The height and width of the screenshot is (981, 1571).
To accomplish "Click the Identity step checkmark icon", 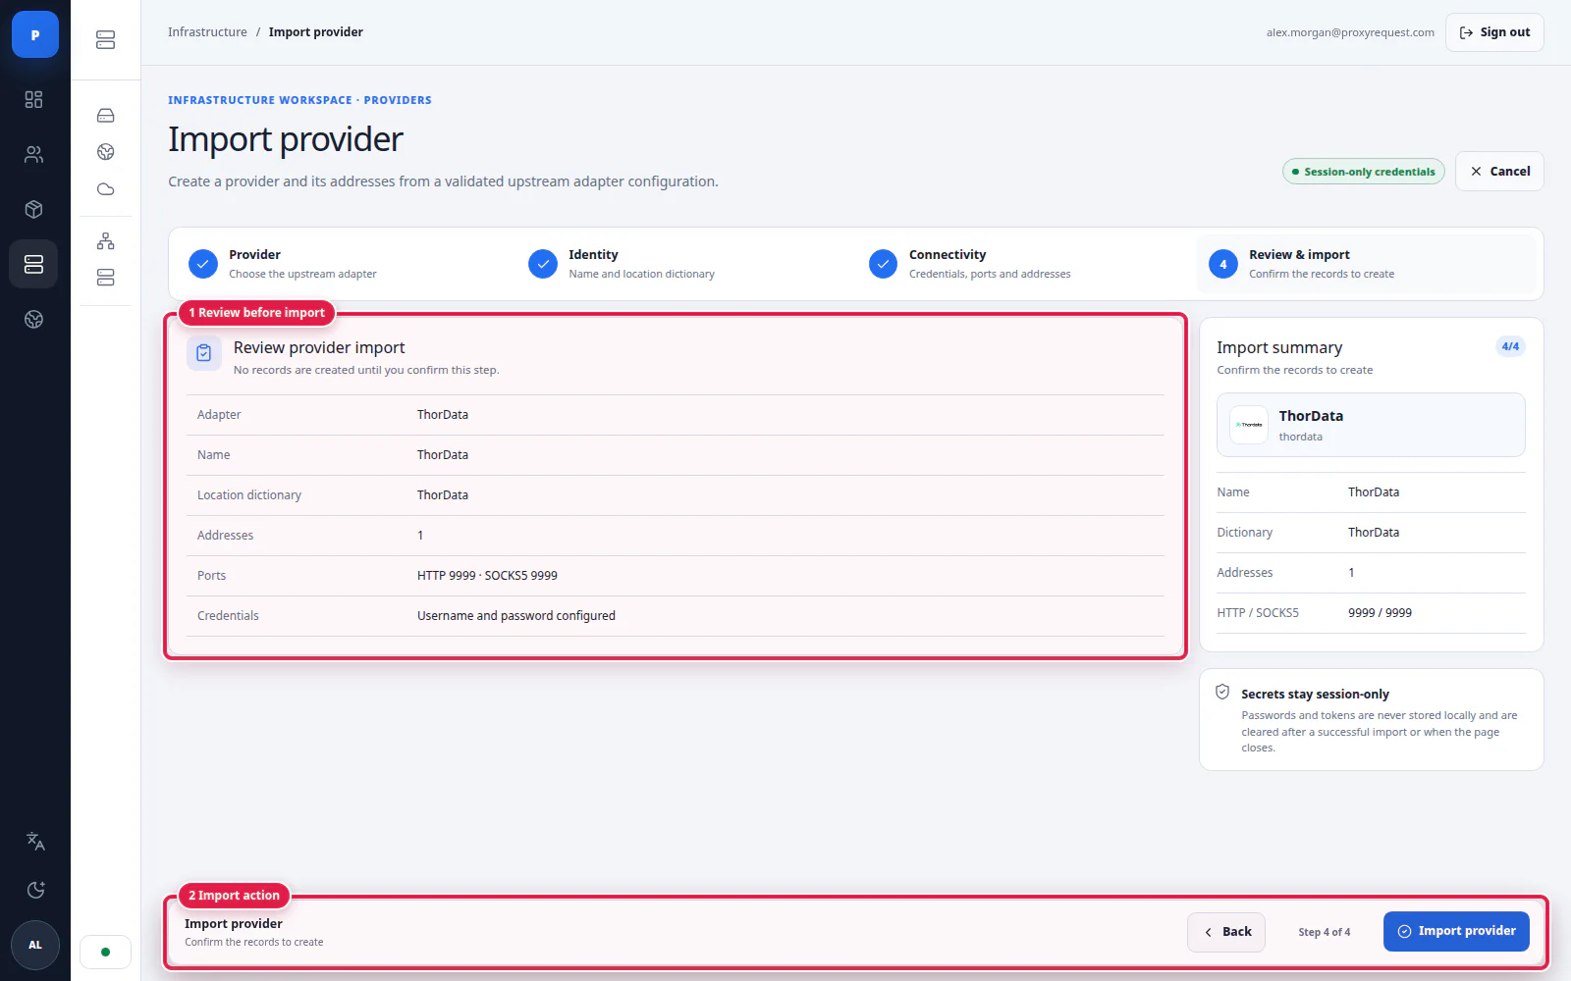I will click(x=543, y=264).
